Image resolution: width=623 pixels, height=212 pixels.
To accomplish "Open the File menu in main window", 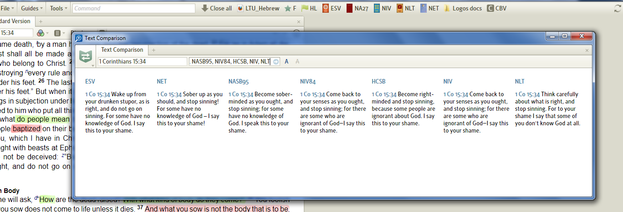I will click(x=8, y=8).
